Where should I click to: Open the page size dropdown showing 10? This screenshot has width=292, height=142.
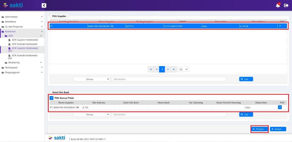[x=184, y=70]
